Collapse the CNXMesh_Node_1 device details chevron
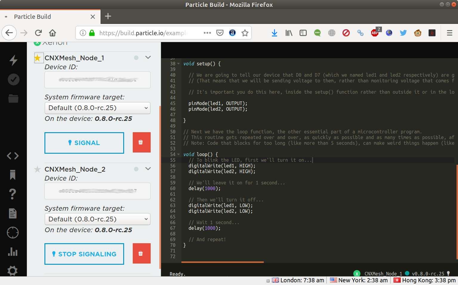The height and width of the screenshot is (285, 458). click(x=148, y=58)
